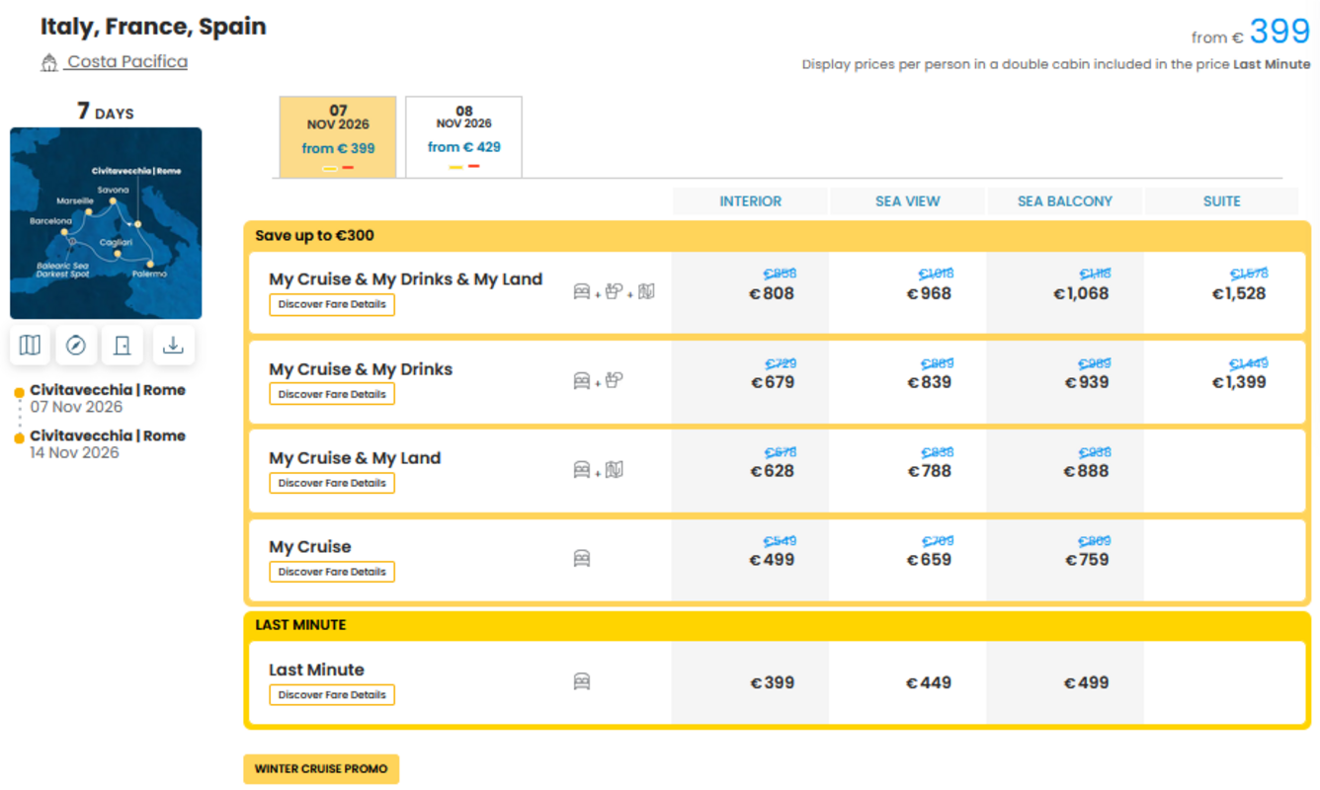The width and height of the screenshot is (1320, 790).
Task: Discover Fare Details for the Last Minute fare
Action: (332, 695)
